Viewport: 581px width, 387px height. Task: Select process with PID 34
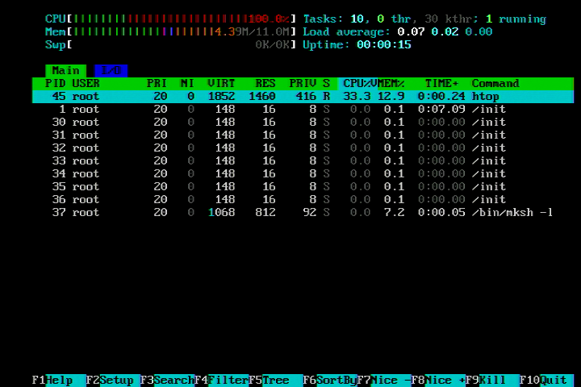coord(303,173)
